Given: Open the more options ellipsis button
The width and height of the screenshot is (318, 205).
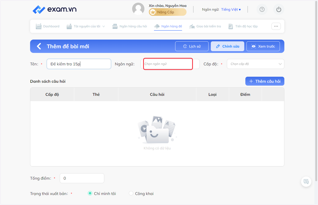Looking at the screenshot, I should tap(276, 26).
